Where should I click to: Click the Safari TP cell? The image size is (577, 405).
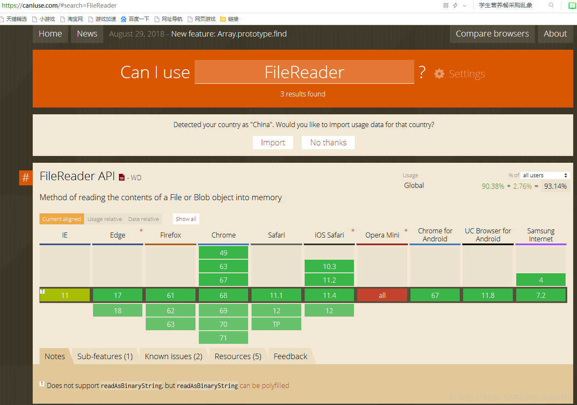click(x=276, y=324)
